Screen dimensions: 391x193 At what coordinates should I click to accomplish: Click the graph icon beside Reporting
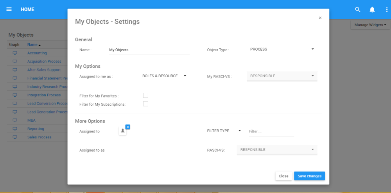pyautogui.click(x=15, y=129)
